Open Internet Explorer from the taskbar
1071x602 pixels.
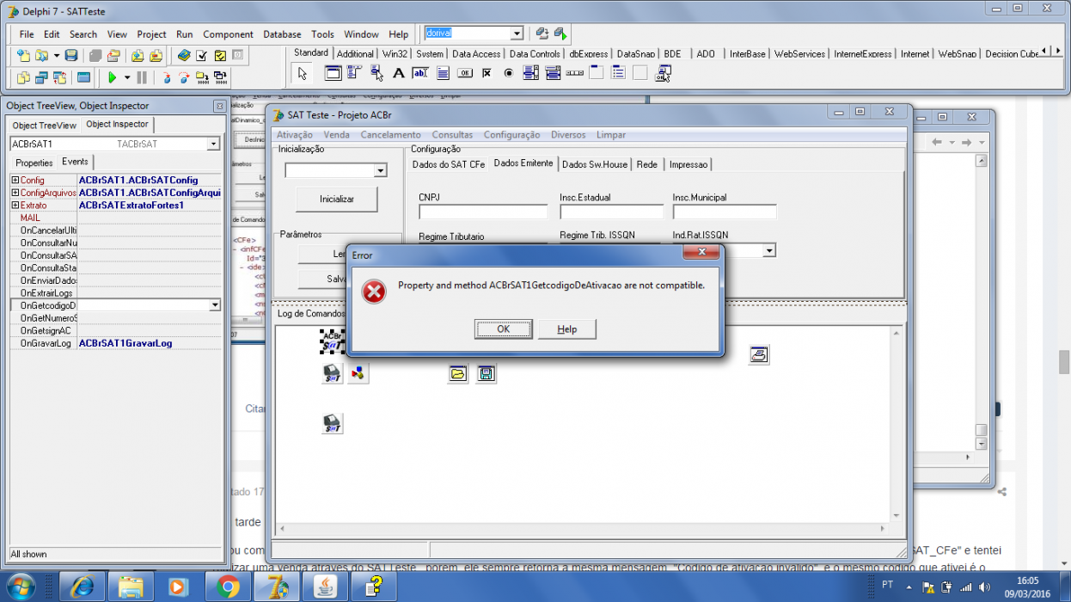[x=82, y=587]
